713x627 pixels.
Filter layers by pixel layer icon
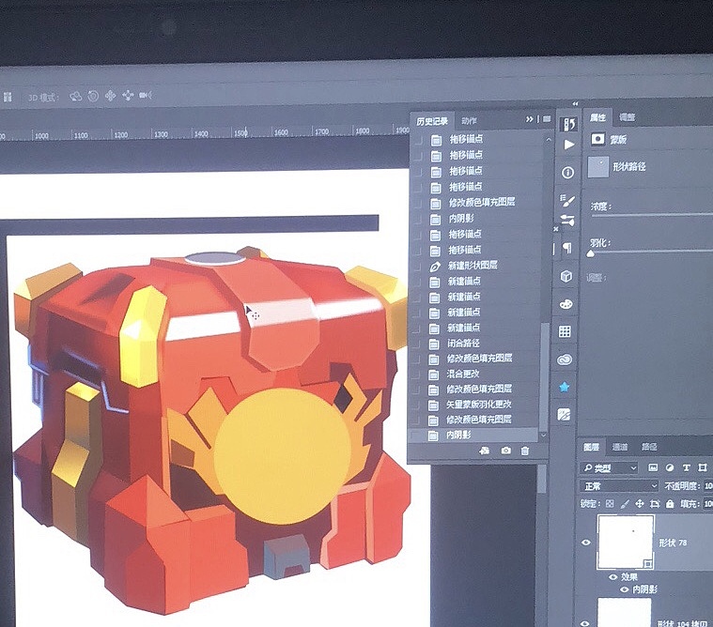coord(653,467)
